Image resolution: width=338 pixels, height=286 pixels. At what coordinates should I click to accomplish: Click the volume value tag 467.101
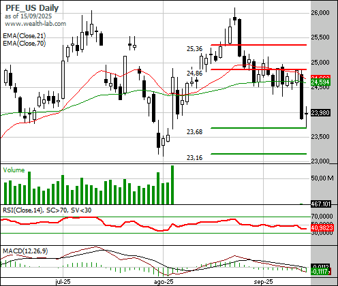320,204
